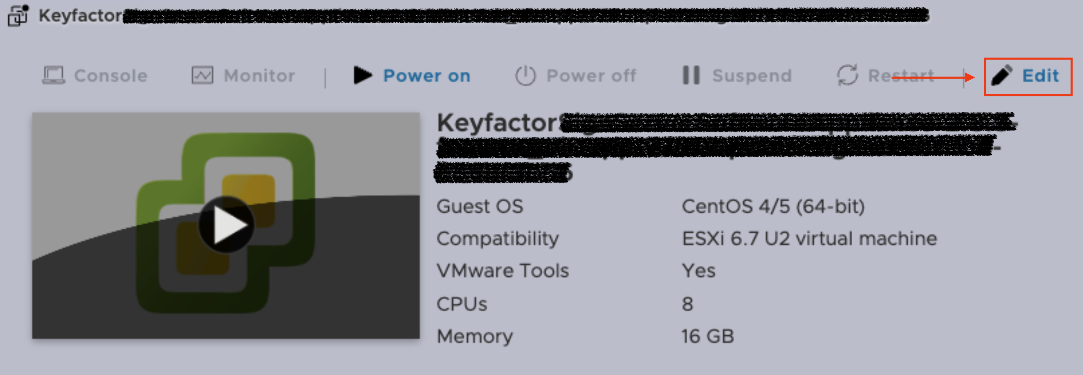This screenshot has height=375, width=1083.
Task: Click the Monitor chart icon
Action: [202, 76]
